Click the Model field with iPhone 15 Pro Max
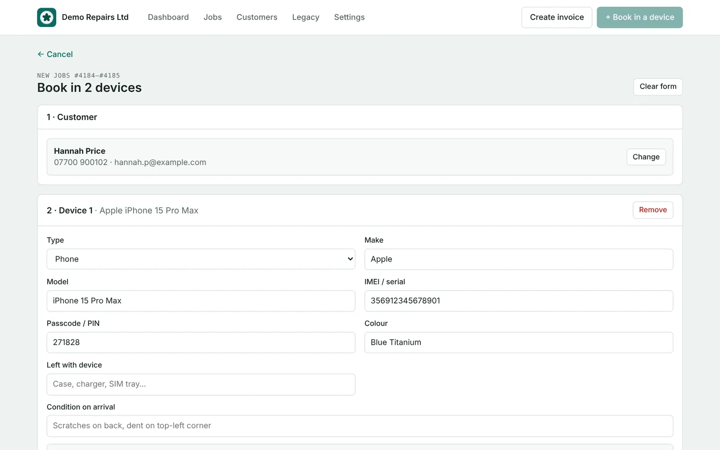Viewport: 720px width, 450px height. (x=201, y=301)
